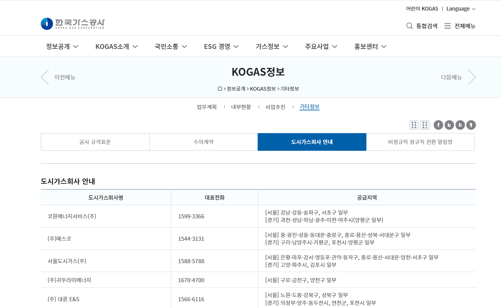
Task: Visit the 어린이 KOGAS link
Action: (x=422, y=9)
